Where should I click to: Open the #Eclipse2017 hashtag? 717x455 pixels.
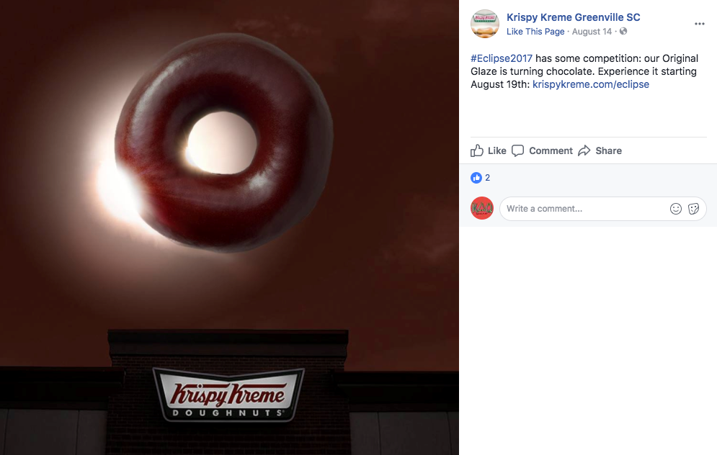coord(502,58)
